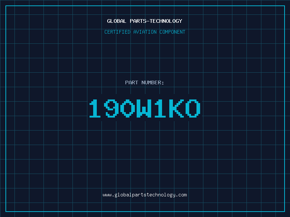Click the GLOBAL PARTS-TECHNOLOGY heading
The height and width of the screenshot is (217, 290).
(145, 21)
